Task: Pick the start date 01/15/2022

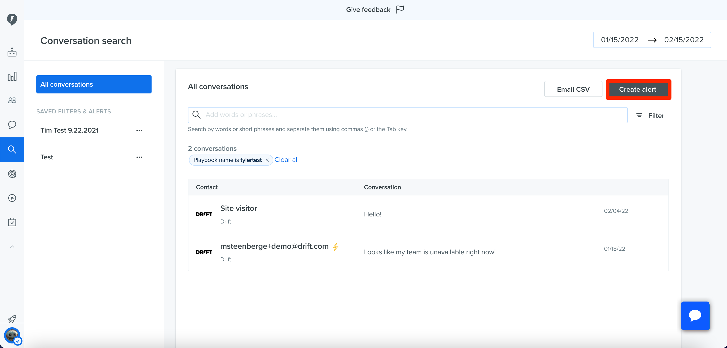Action: pos(619,40)
